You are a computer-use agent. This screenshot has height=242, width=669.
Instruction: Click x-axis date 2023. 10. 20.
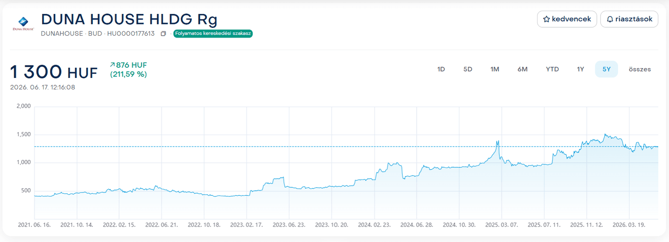(332, 225)
